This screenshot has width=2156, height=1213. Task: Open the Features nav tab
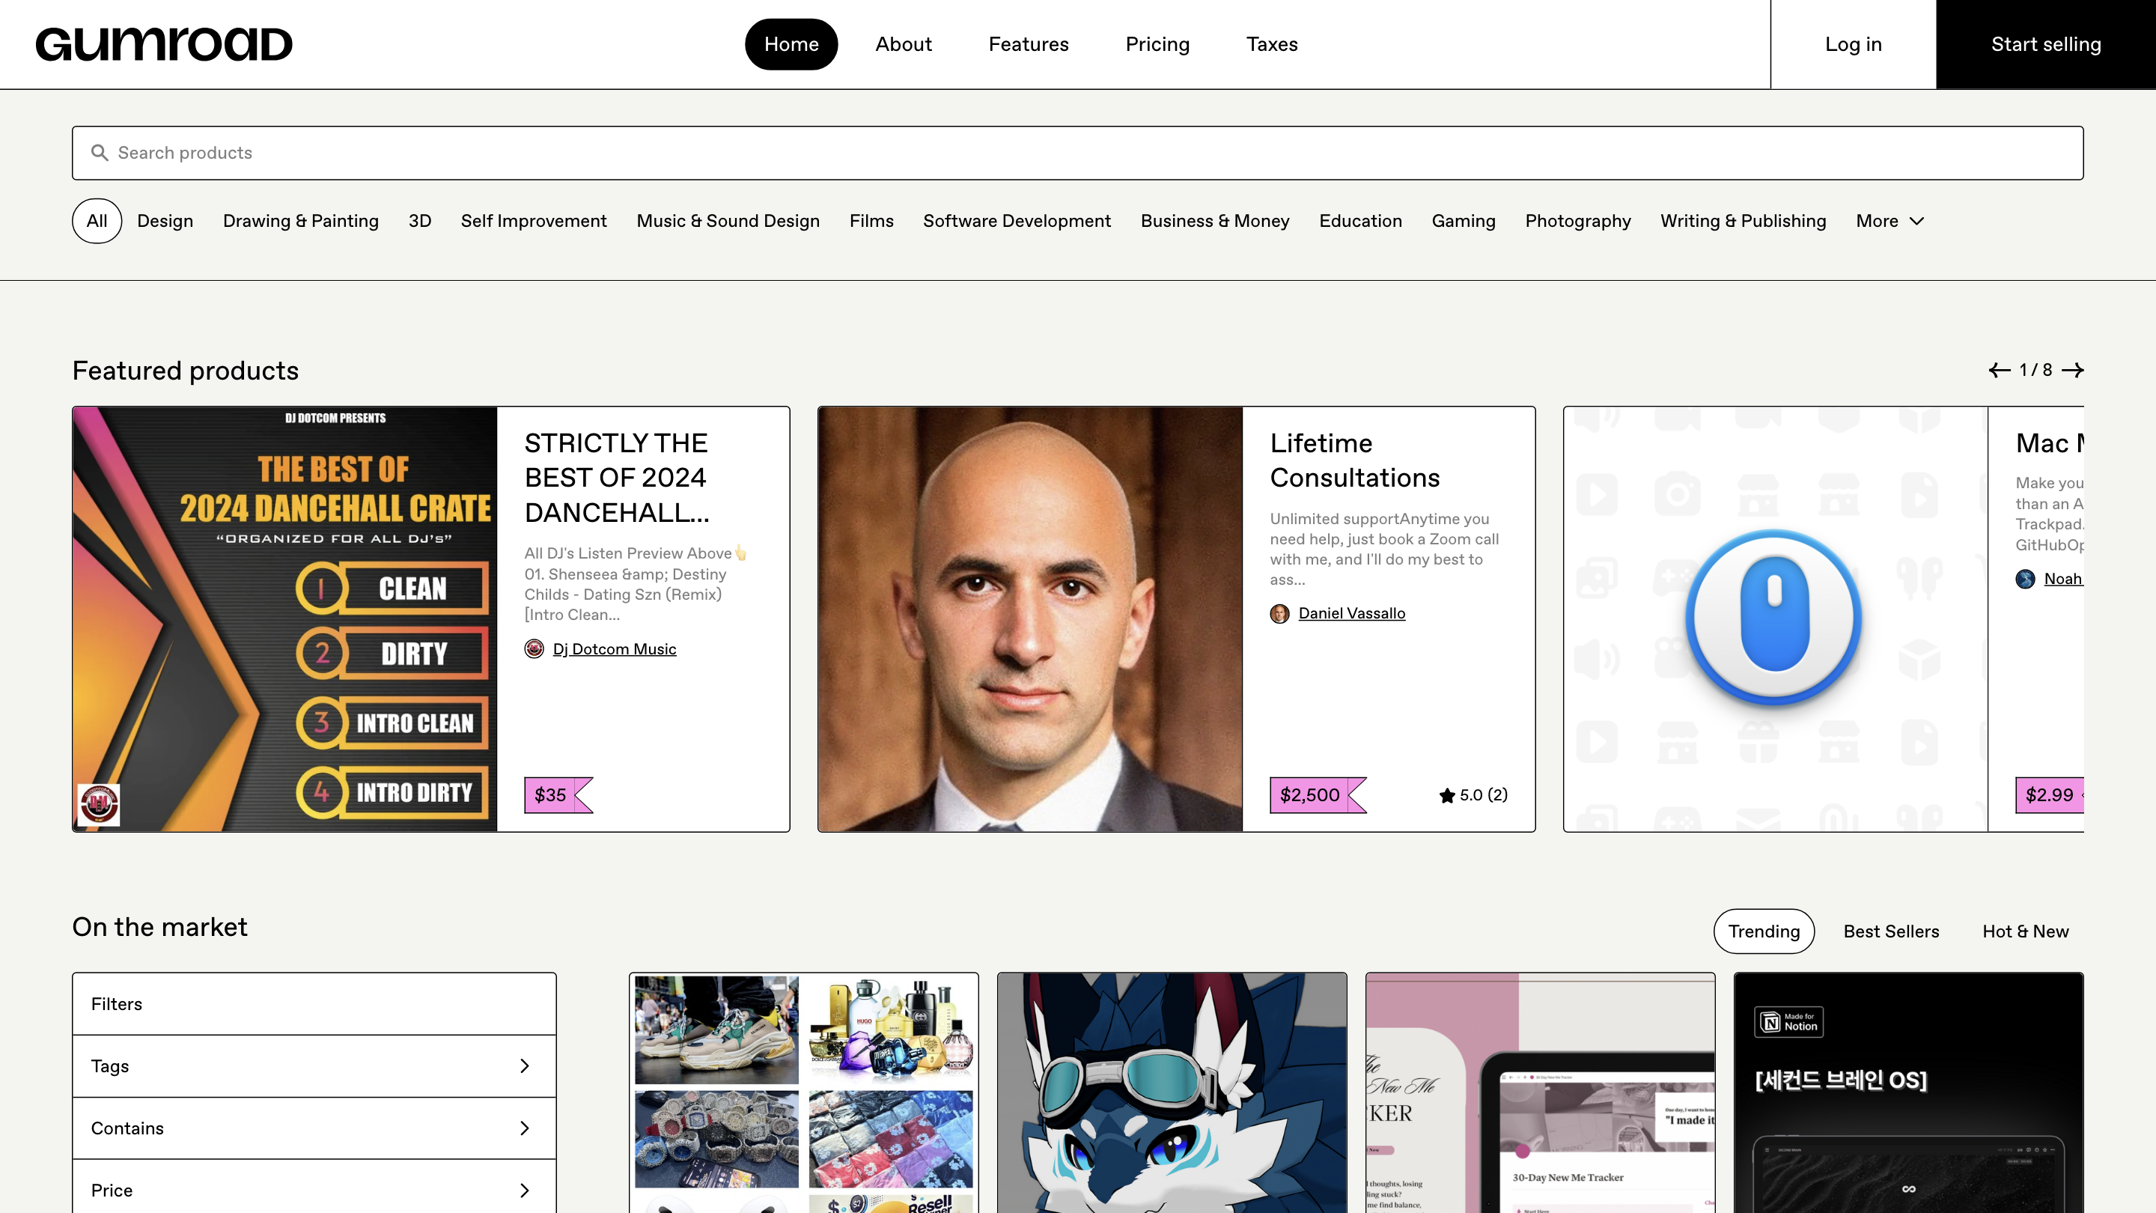click(1028, 44)
